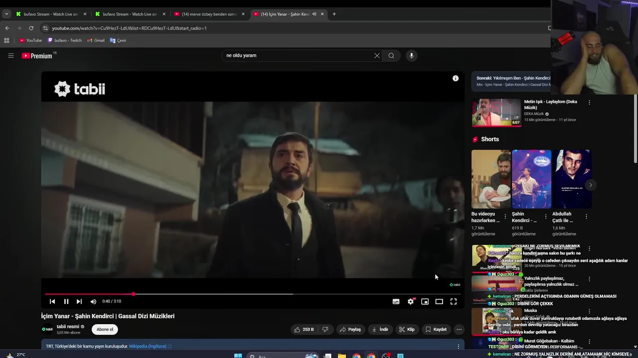Mute the player volume
The image size is (638, 358).
(93, 301)
